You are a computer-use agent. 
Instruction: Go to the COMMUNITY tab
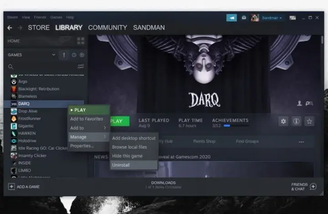tap(108, 28)
